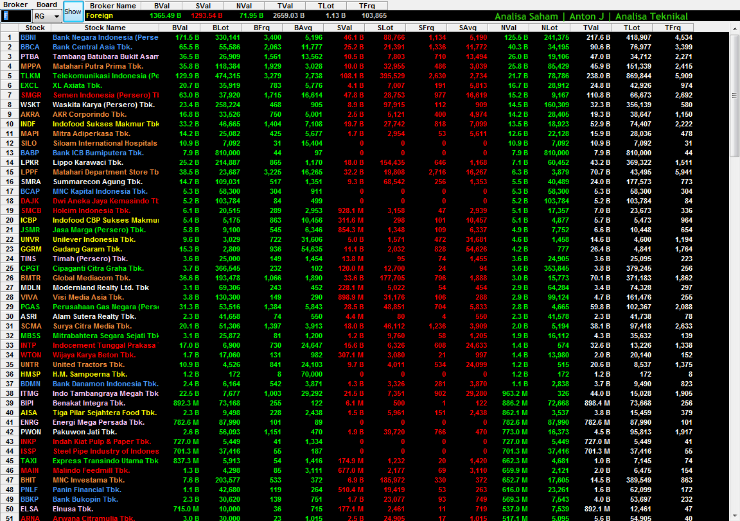This screenshot has height=521, width=740.
Task: Click United Tractors Tbk. name
Action: pyautogui.click(x=89, y=365)
